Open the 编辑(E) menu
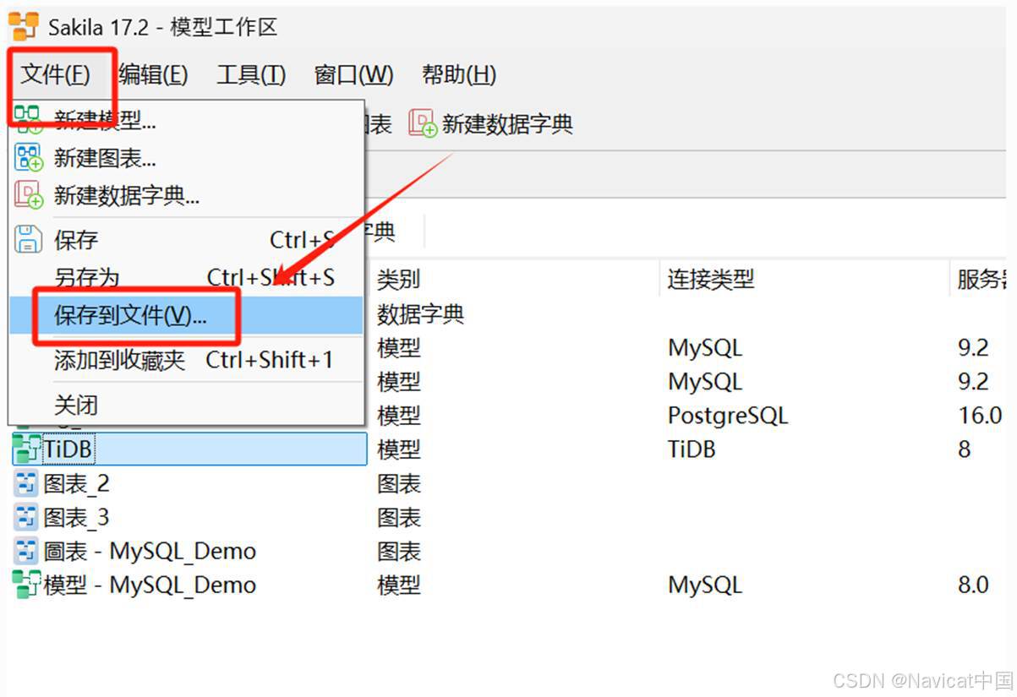This screenshot has width=1017, height=697. [153, 74]
